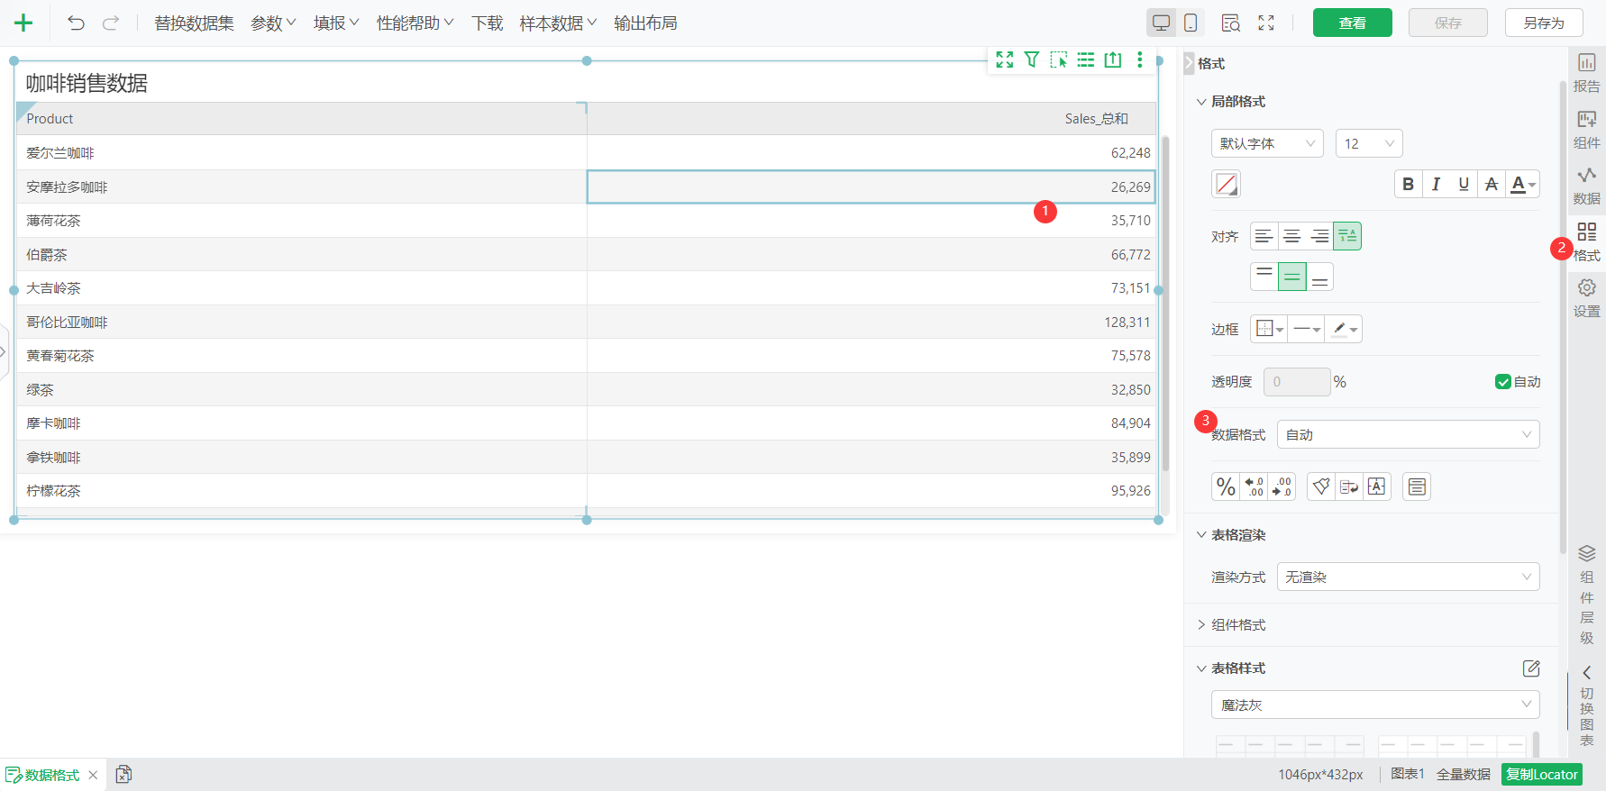Click the green plus add icon
1606x791 pixels.
23,23
